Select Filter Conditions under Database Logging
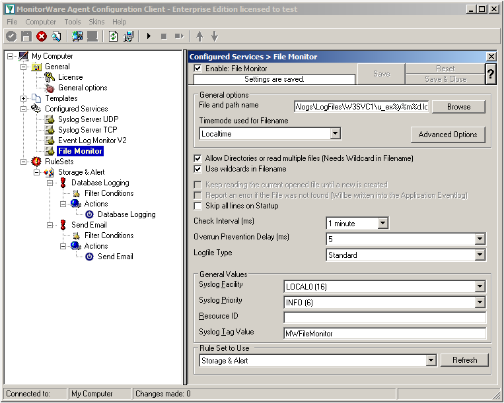The height and width of the screenshot is (403, 504). pyautogui.click(x=109, y=193)
